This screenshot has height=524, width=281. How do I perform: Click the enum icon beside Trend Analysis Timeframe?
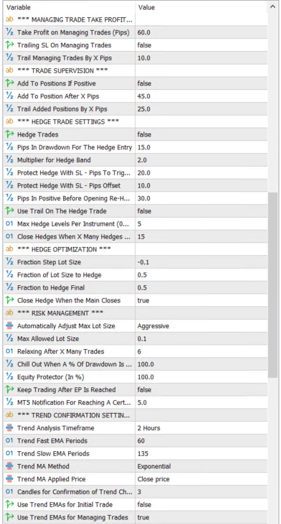[x=10, y=428]
